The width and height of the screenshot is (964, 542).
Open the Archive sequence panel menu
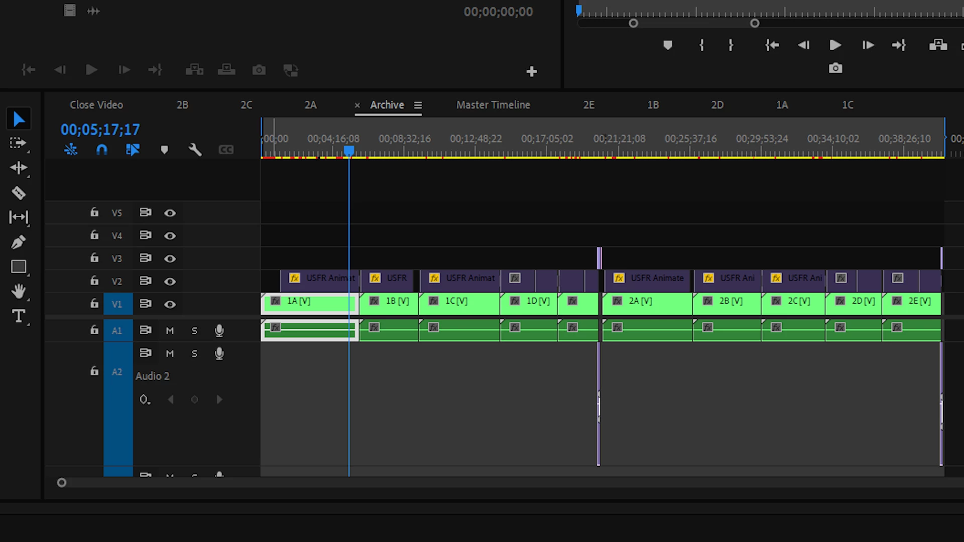coord(418,105)
